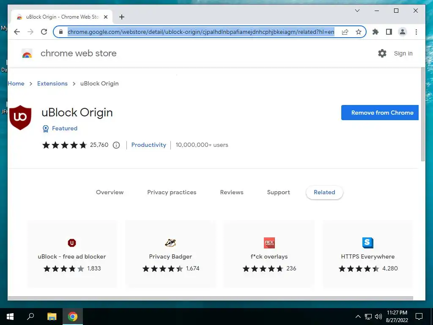The height and width of the screenshot is (325, 433).
Task: Click the Featured badge icon
Action: pyautogui.click(x=46, y=129)
